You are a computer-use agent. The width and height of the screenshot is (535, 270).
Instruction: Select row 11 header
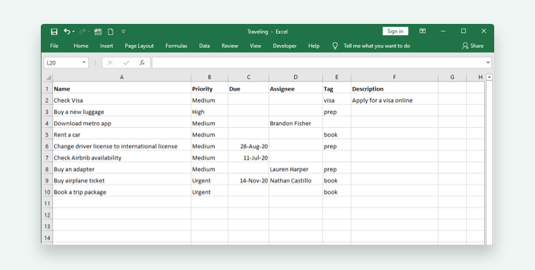(x=47, y=204)
